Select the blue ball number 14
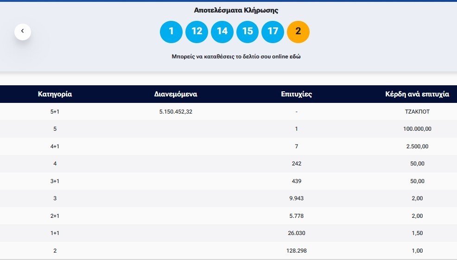This screenshot has height=260, width=457. click(x=222, y=32)
